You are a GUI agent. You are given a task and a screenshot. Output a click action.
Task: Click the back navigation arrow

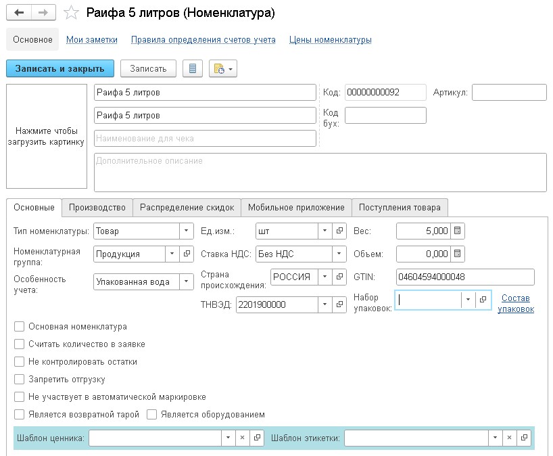pos(19,13)
